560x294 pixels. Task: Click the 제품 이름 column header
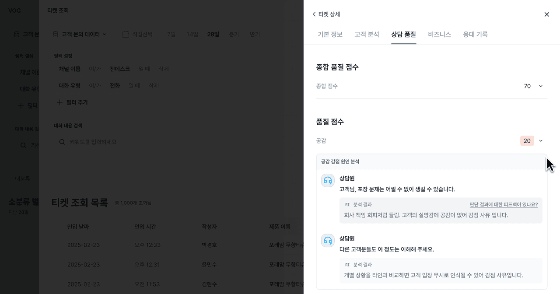click(280, 227)
